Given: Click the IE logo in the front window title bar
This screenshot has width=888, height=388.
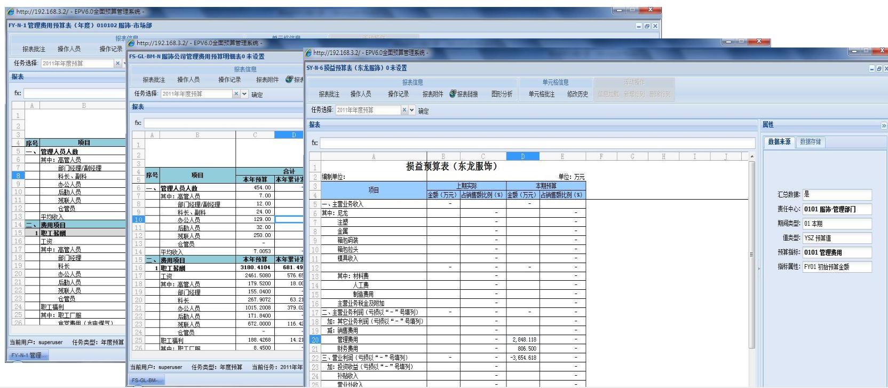Looking at the screenshot, I should click(308, 52).
